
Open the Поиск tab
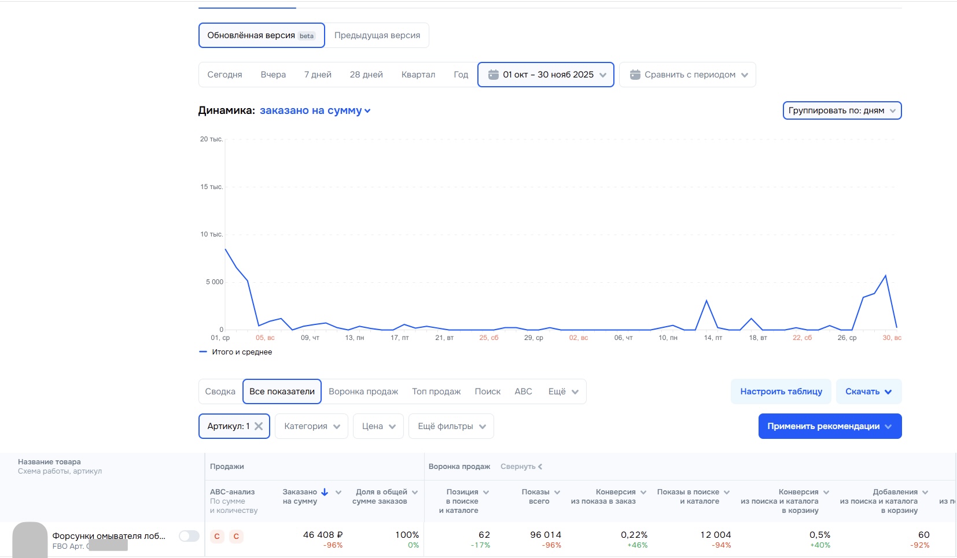click(487, 391)
